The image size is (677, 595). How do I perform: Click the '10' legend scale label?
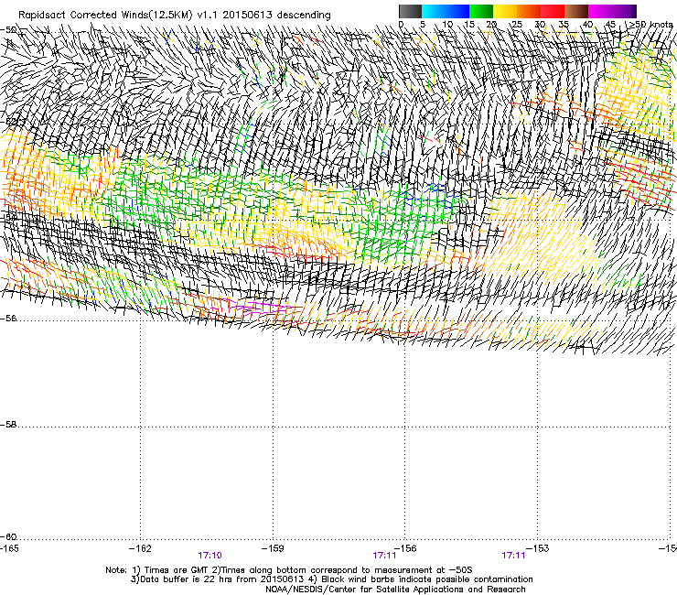[447, 25]
